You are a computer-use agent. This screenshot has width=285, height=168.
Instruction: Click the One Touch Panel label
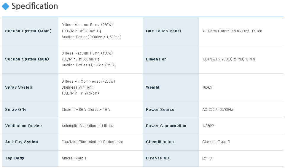tap(163, 31)
